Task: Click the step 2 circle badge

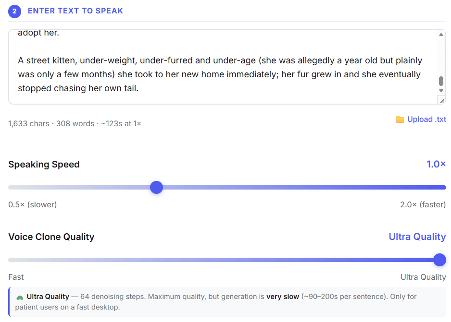Action: click(14, 12)
